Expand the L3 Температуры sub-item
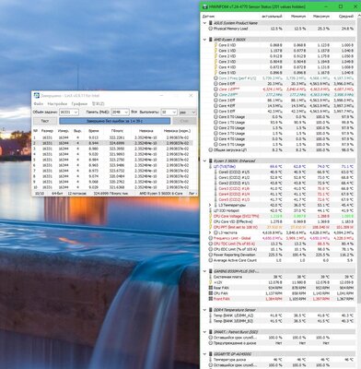The image size is (361, 369). tap(210, 205)
